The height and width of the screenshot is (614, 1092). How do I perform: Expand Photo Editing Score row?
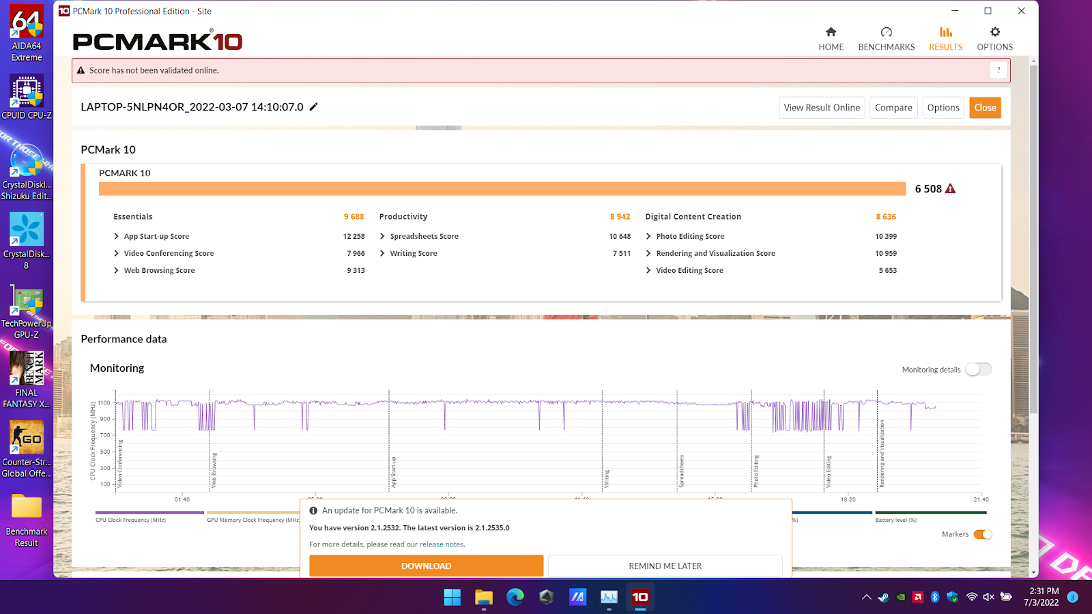tap(648, 236)
